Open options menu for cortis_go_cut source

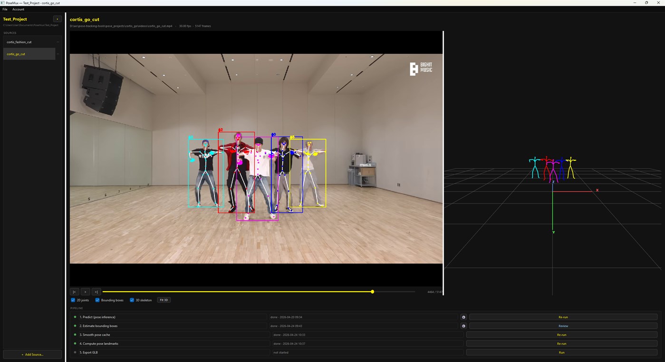click(x=58, y=54)
